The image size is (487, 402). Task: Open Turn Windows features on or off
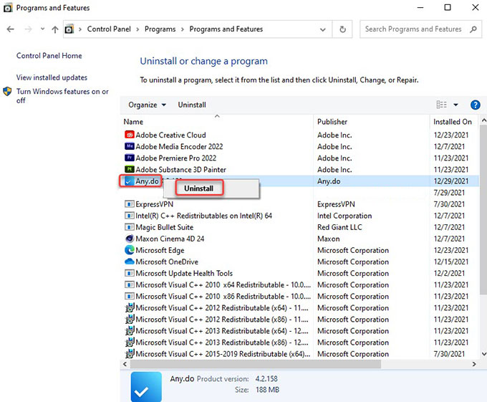point(62,96)
